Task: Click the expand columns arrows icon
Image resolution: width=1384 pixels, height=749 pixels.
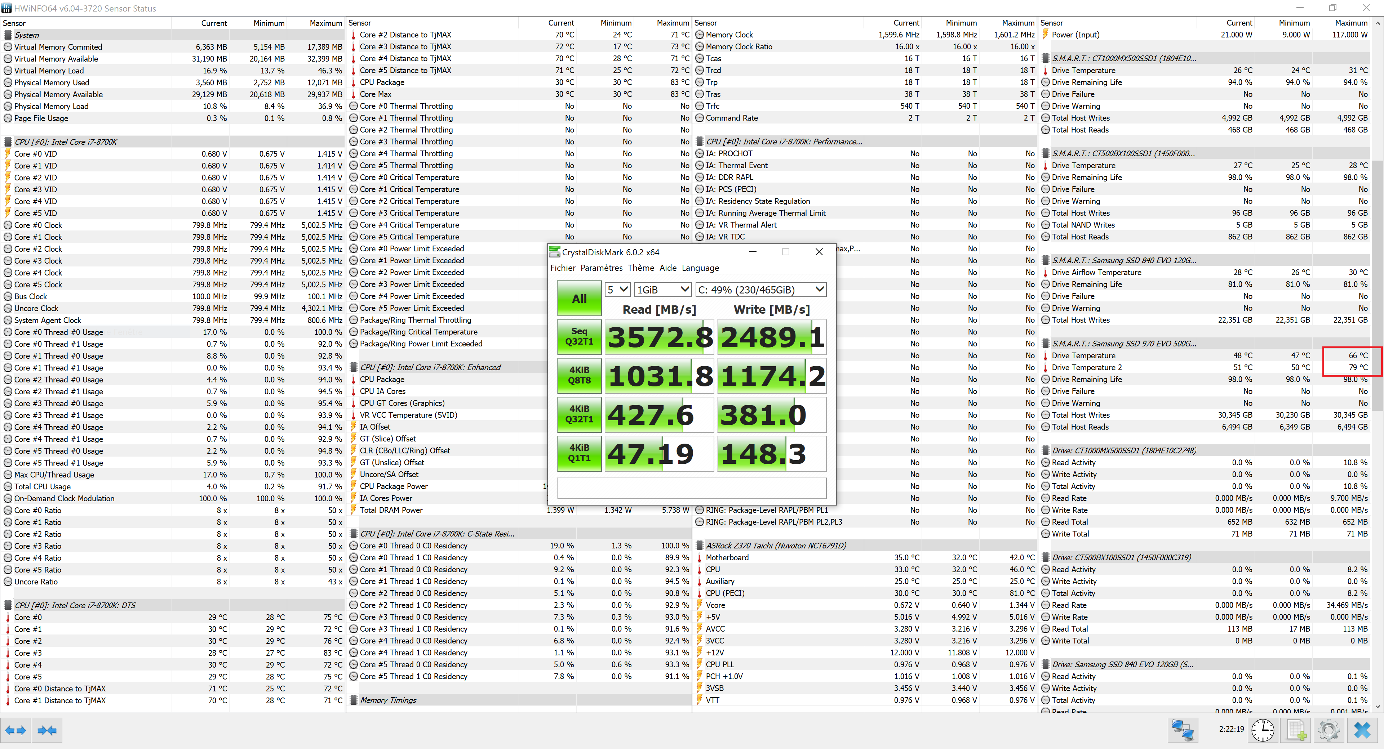Action: tap(15, 730)
